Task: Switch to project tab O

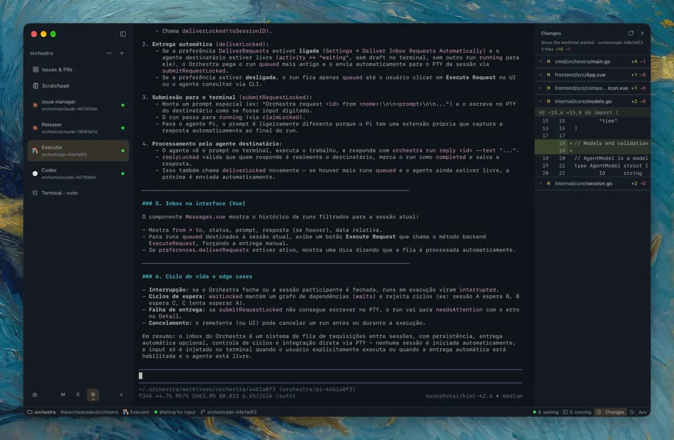Action: click(x=93, y=394)
